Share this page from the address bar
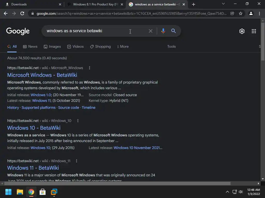The height and width of the screenshot is (198, 265). coord(232,13)
